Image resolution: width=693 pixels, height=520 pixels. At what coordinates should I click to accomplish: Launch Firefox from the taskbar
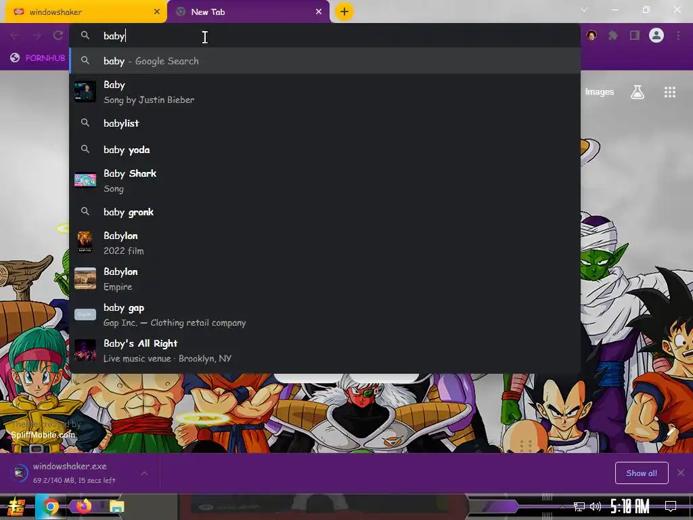tap(83, 505)
